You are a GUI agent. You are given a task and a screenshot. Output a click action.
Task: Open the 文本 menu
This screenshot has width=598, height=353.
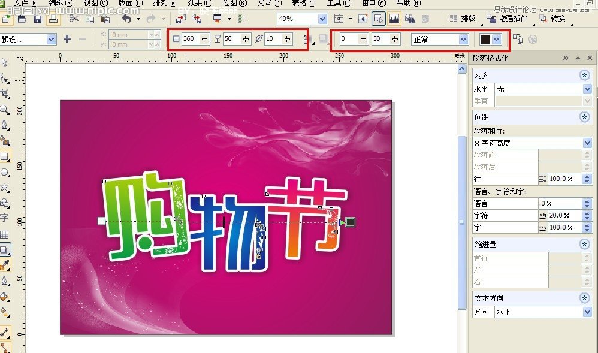point(271,4)
